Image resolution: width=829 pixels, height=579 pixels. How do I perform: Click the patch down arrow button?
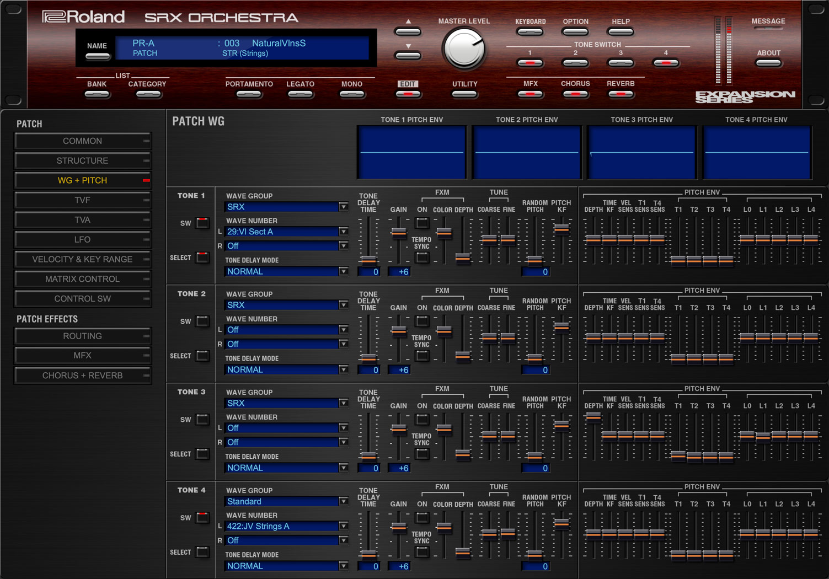pos(408,55)
